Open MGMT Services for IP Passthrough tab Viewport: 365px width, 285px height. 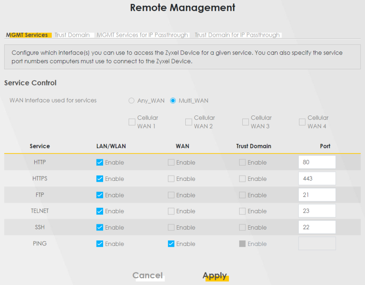coord(142,35)
